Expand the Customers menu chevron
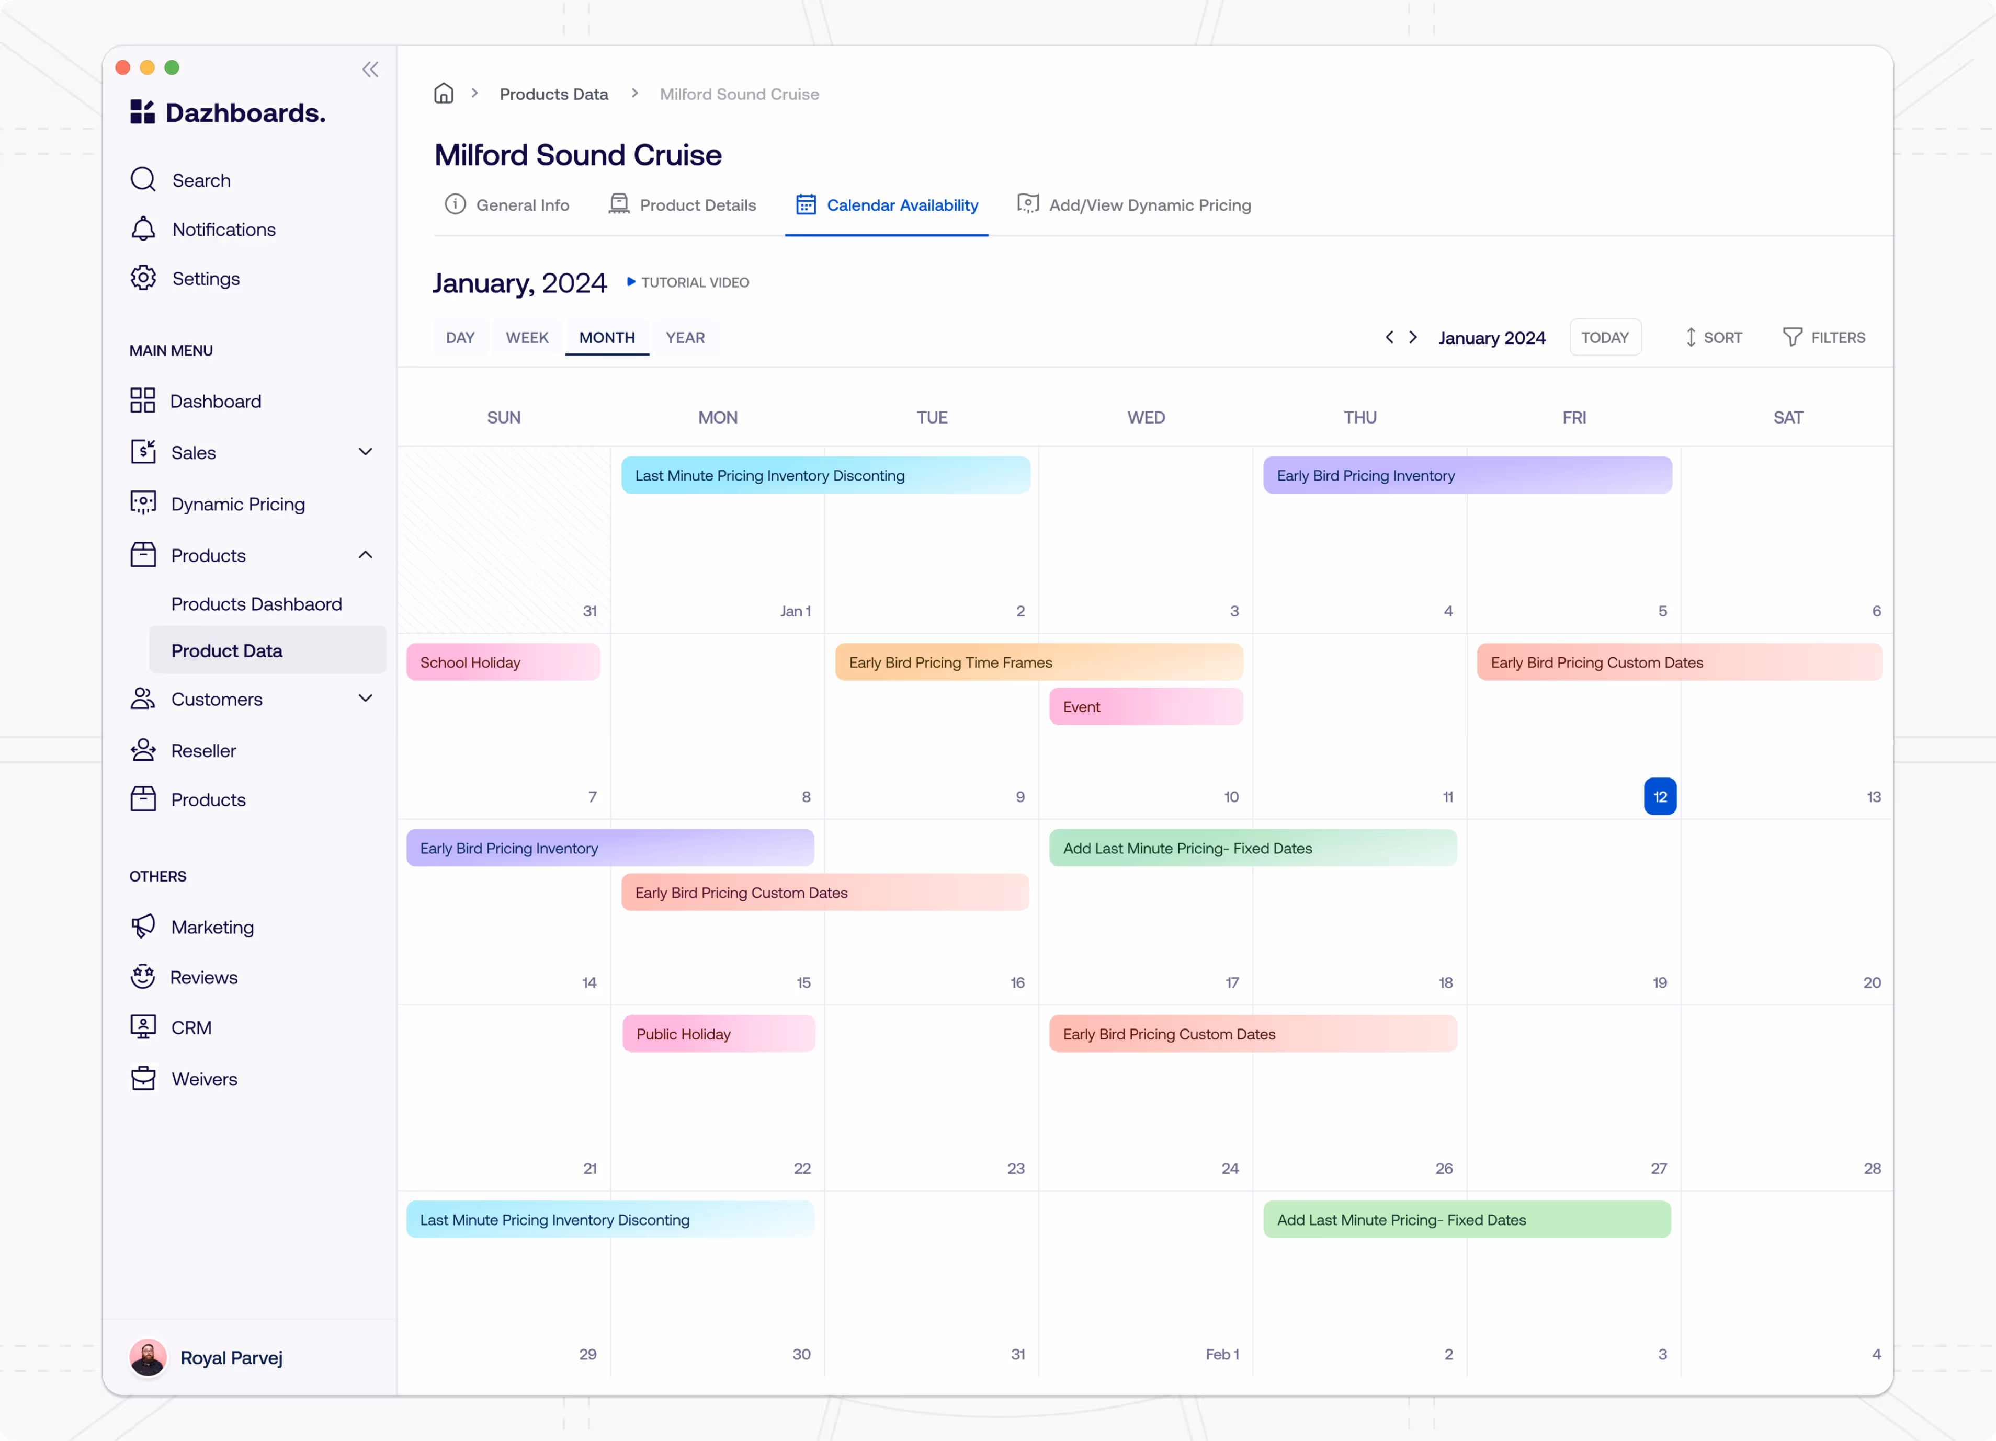Screen dimensions: 1996x1441 click(365, 699)
